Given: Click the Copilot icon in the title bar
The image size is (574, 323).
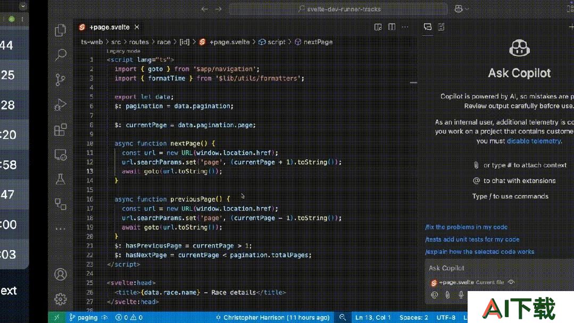Looking at the screenshot, I should coord(459,9).
